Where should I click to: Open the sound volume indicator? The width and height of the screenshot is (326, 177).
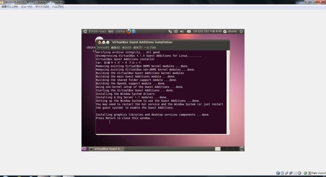coord(182,31)
